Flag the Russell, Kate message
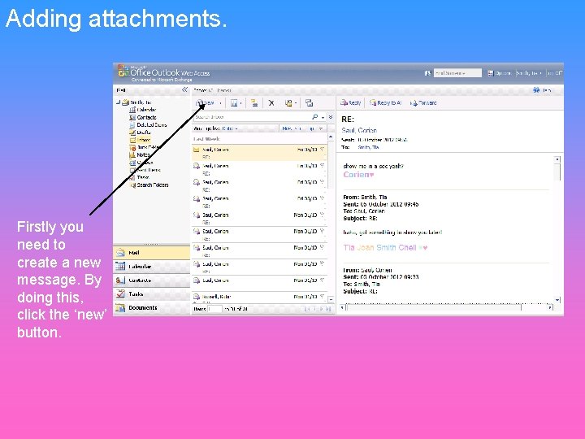The image size is (585, 439). pyautogui.click(x=322, y=297)
